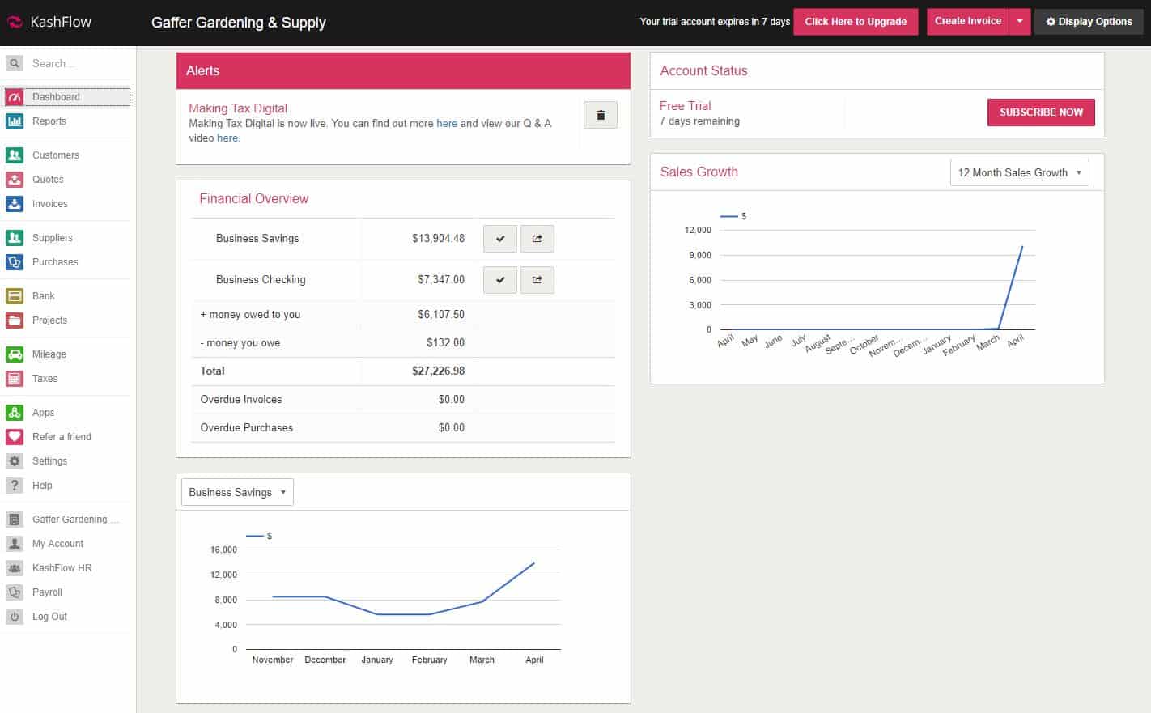
Task: Click Here to Upgrade button
Action: [856, 22]
